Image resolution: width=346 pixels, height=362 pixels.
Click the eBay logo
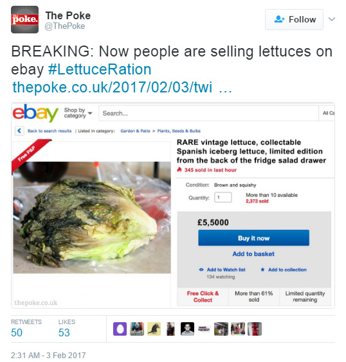tap(35, 113)
